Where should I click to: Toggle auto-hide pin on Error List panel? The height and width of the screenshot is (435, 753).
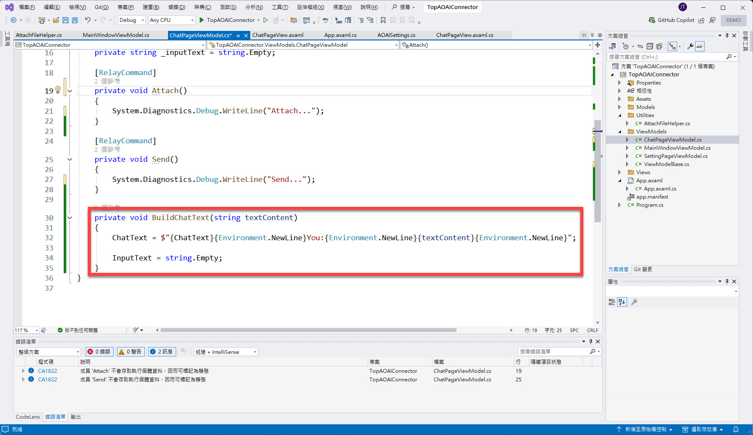[x=591, y=341]
